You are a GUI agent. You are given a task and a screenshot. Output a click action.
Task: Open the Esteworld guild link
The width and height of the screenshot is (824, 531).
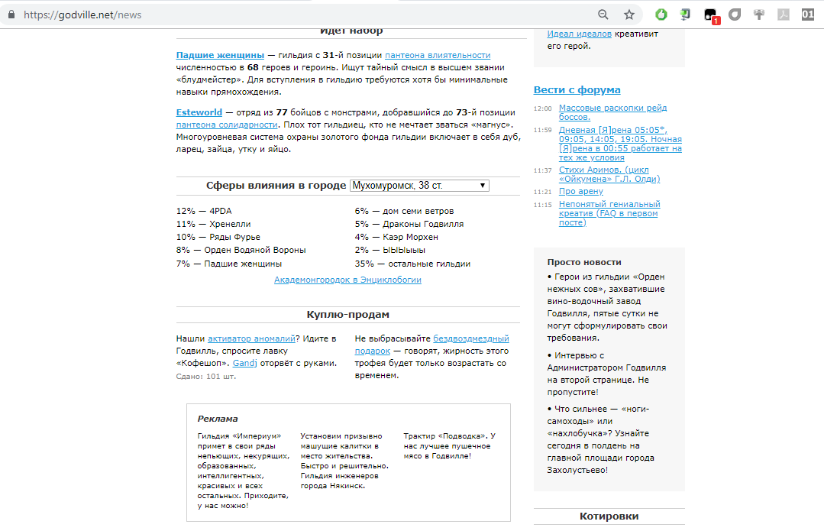199,112
